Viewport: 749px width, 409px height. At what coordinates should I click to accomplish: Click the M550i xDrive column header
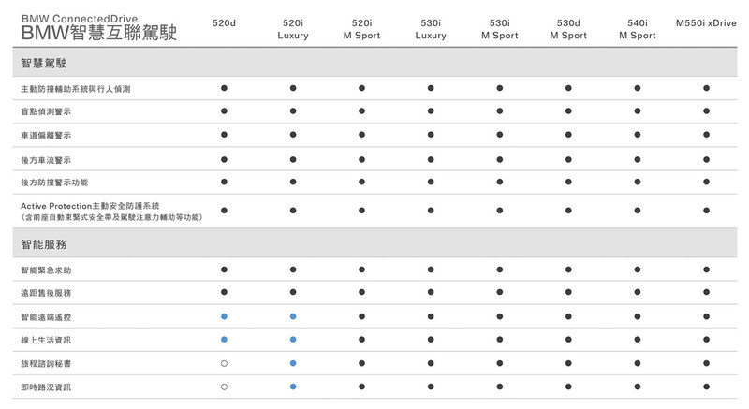point(706,22)
